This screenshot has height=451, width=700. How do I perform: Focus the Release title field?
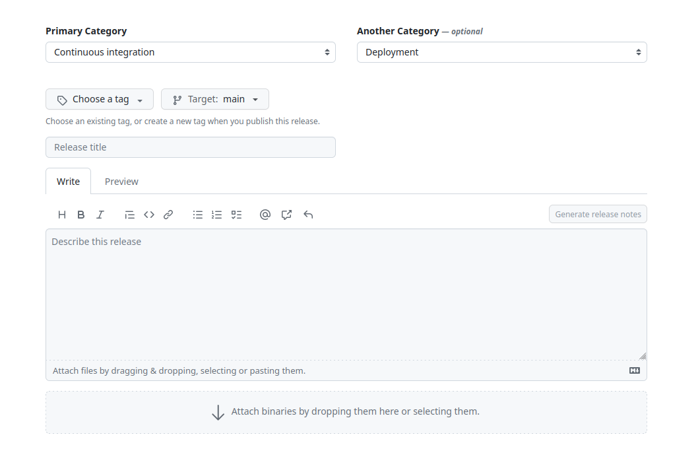(x=191, y=147)
